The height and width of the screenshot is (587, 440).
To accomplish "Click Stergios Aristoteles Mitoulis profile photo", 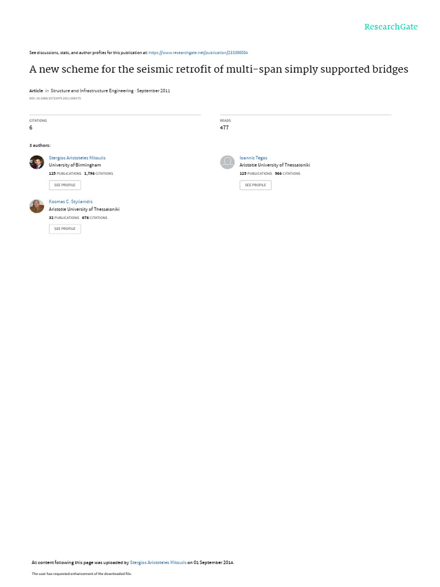I will click(37, 162).
